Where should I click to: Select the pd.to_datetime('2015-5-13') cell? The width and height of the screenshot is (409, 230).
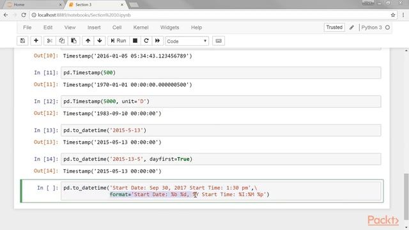[x=221, y=130]
